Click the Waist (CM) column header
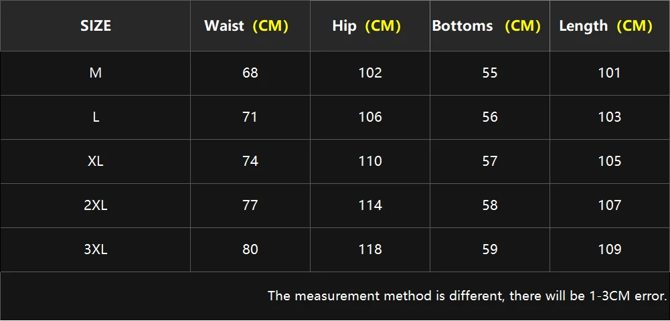The height and width of the screenshot is (321, 670). coord(246,26)
